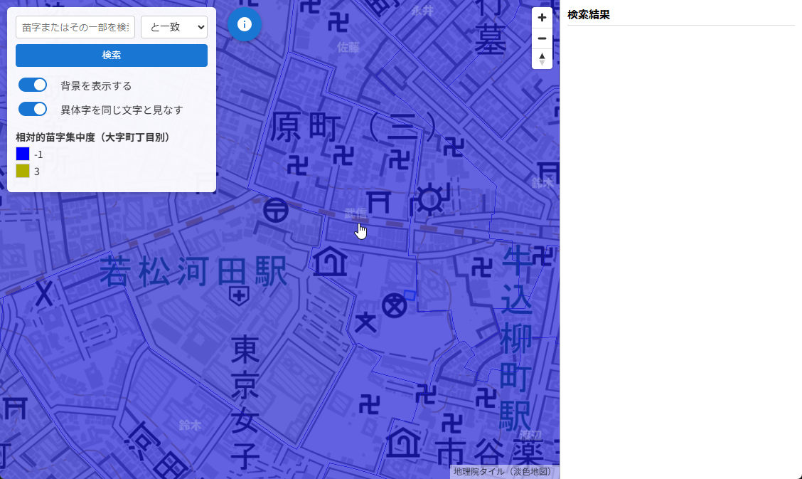This screenshot has height=479, width=802.
Task: Click the circled X health office symbol
Action: tap(393, 305)
